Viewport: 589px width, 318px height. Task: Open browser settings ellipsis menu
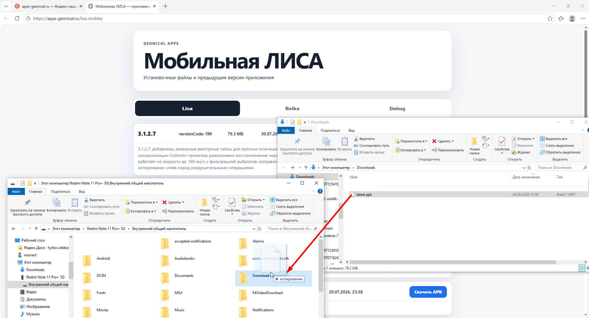click(583, 18)
